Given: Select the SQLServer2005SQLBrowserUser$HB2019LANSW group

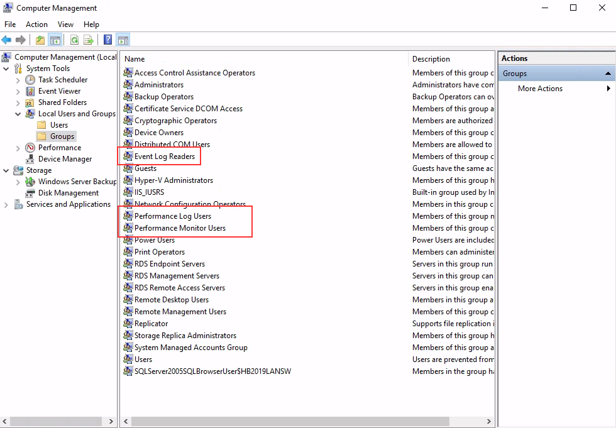Looking at the screenshot, I should click(212, 371).
